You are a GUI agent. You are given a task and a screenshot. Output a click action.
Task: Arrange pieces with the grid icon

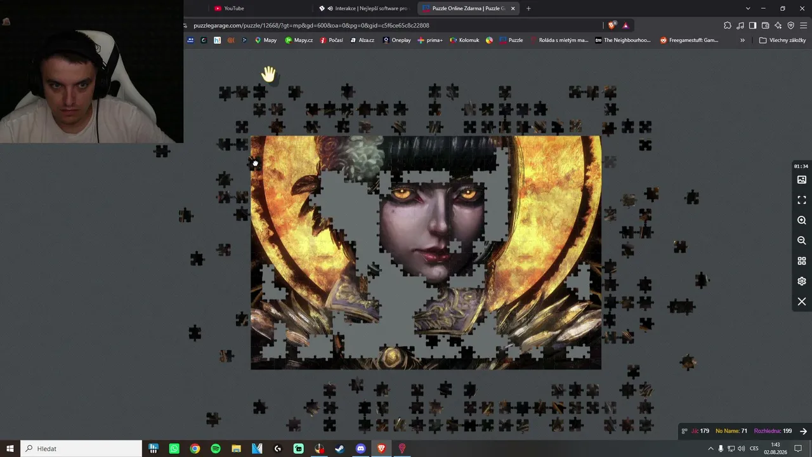click(802, 261)
